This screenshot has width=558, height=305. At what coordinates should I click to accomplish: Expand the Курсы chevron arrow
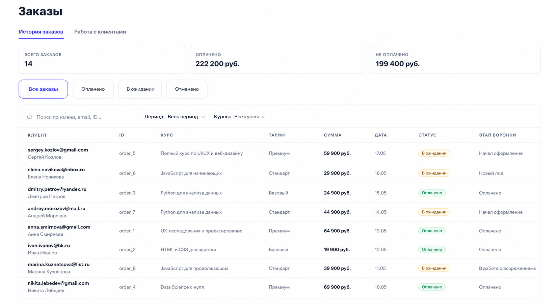point(264,117)
